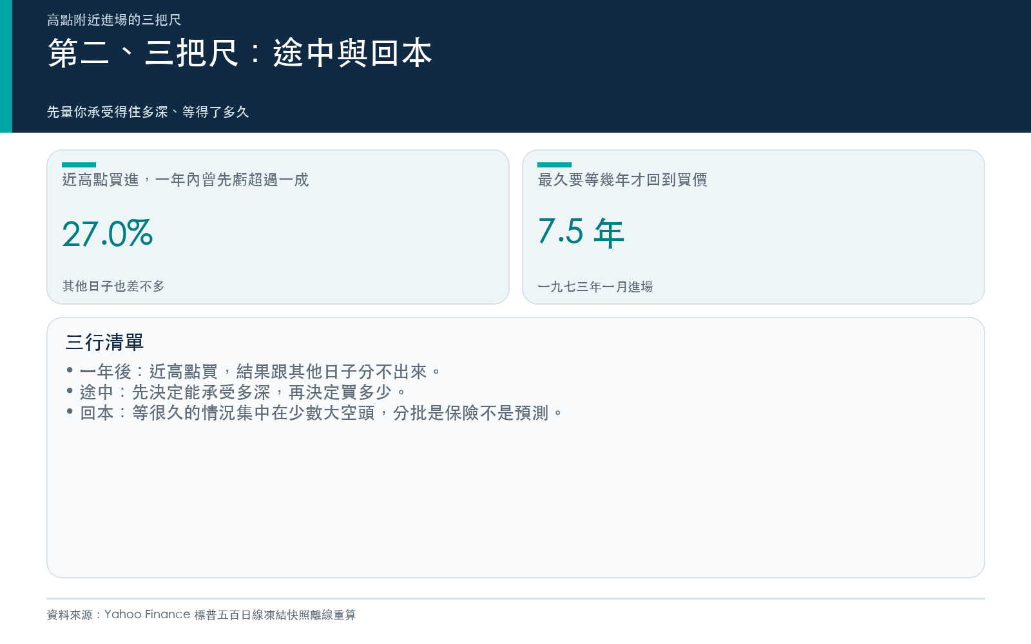Click the caption 其他日子也差不多
The height and width of the screenshot is (644, 1031).
coord(113,286)
